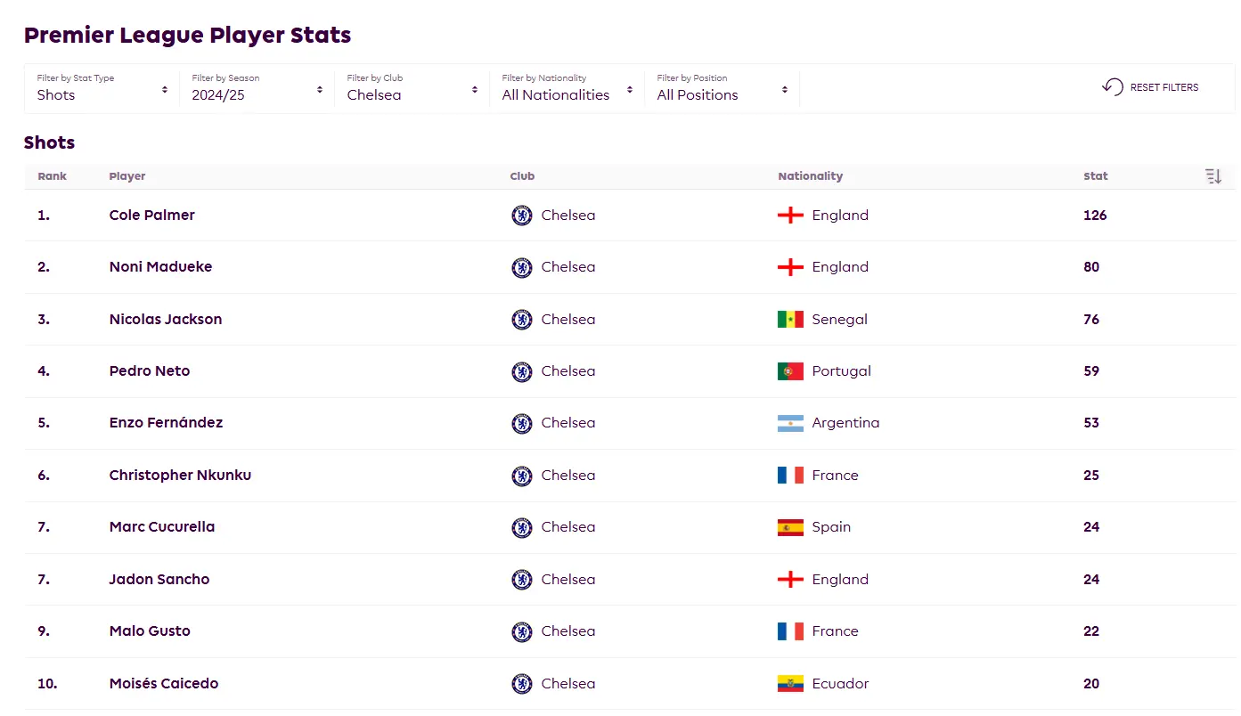Open the Filter by Position dropdown
1241x716 pixels.
723,88
